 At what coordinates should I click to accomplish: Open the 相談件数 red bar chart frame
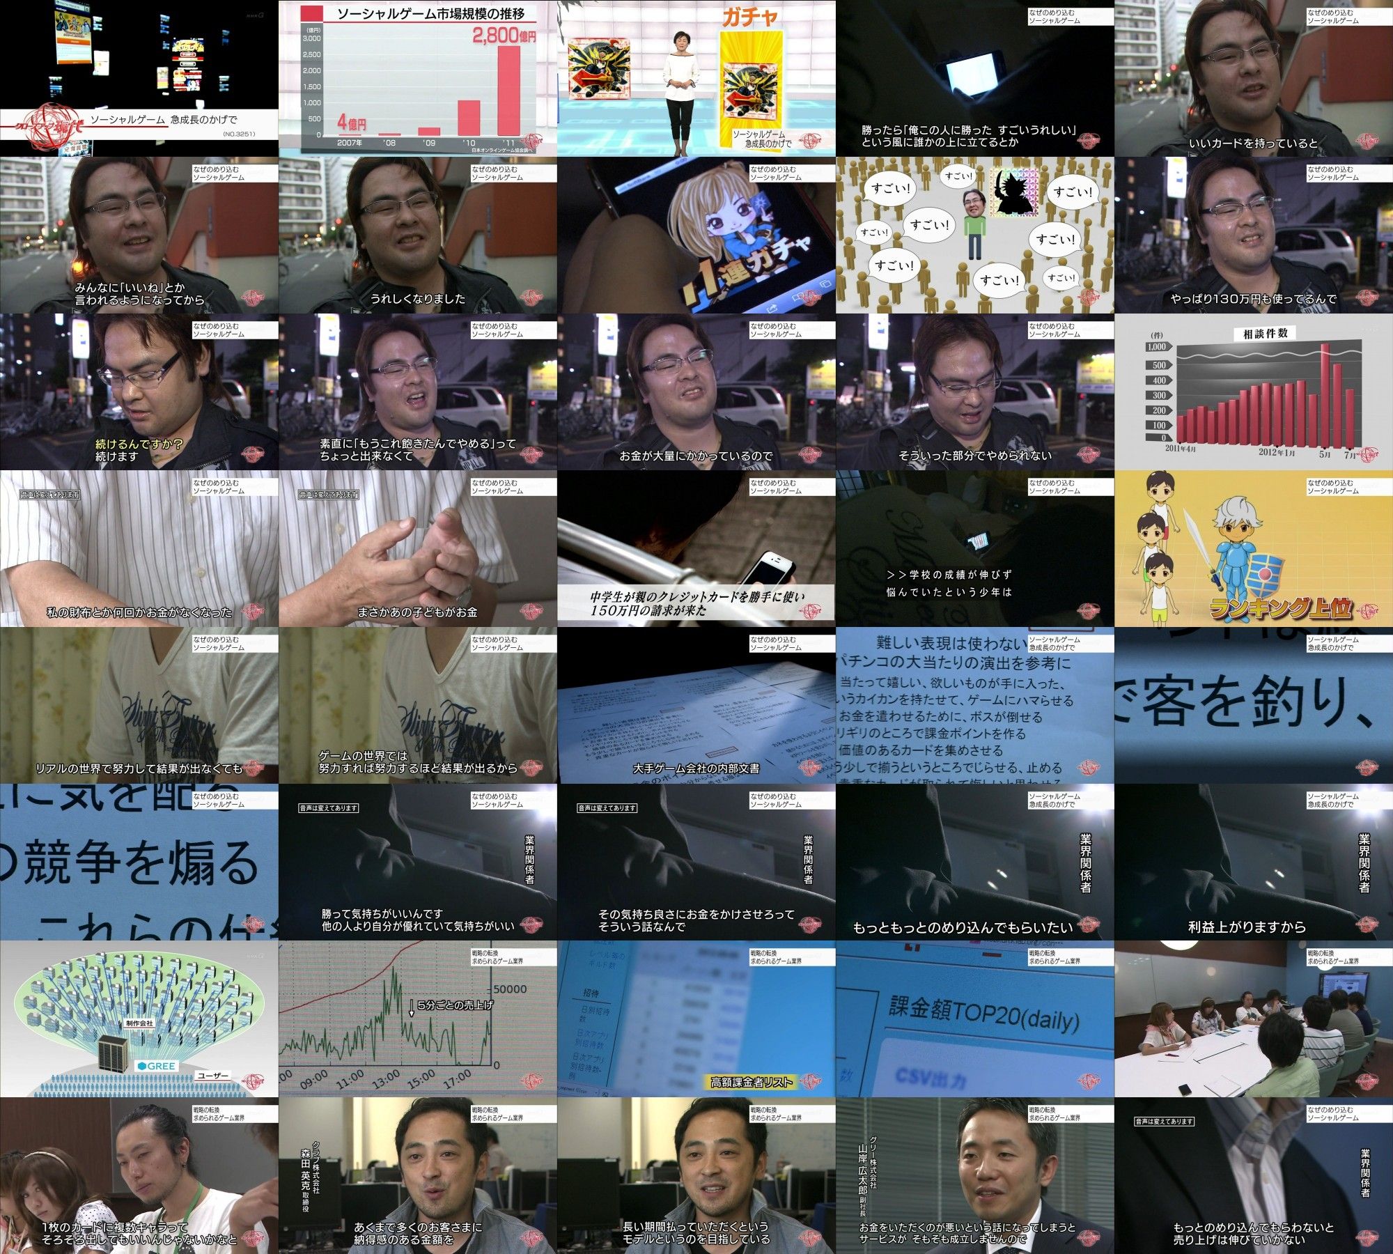pos(1254,392)
